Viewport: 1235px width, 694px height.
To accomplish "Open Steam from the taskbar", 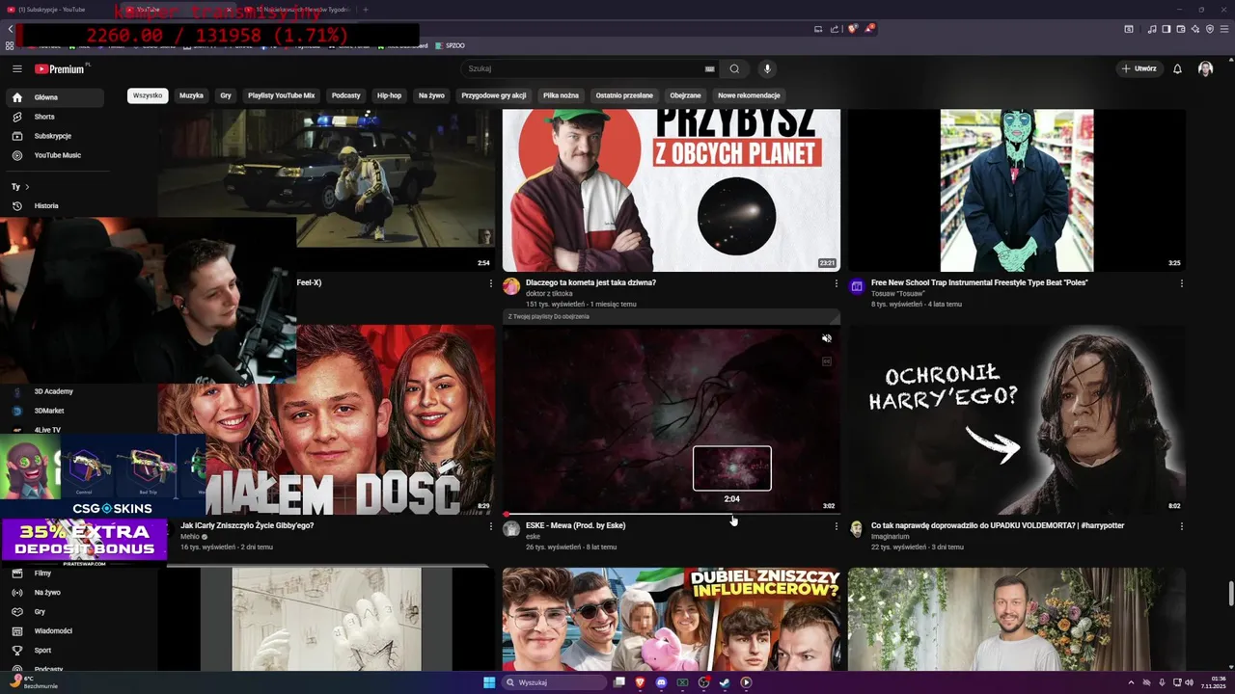I will click(x=725, y=682).
